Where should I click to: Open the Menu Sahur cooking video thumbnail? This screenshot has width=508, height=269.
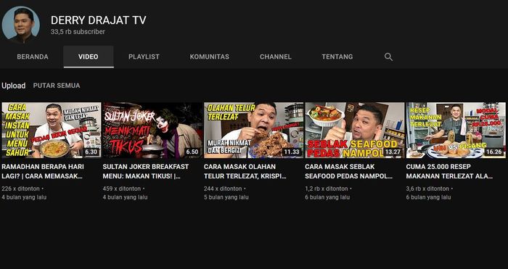(52, 130)
